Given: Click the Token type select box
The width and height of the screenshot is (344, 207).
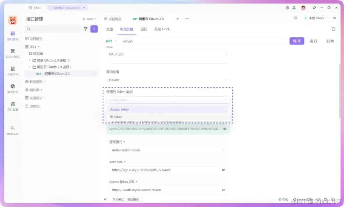Looking at the screenshot, I should click(168, 100).
